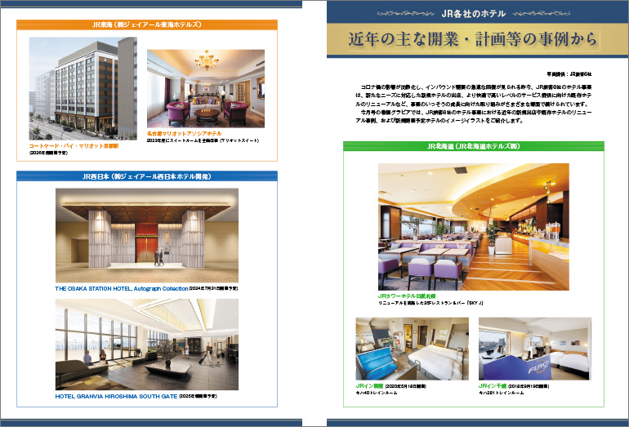
Task: Click the SKY J restaurant description line
Action: (x=430, y=303)
